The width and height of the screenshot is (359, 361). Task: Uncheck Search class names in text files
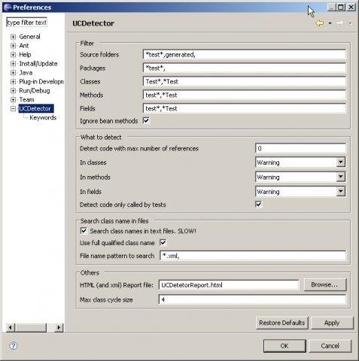84,231
